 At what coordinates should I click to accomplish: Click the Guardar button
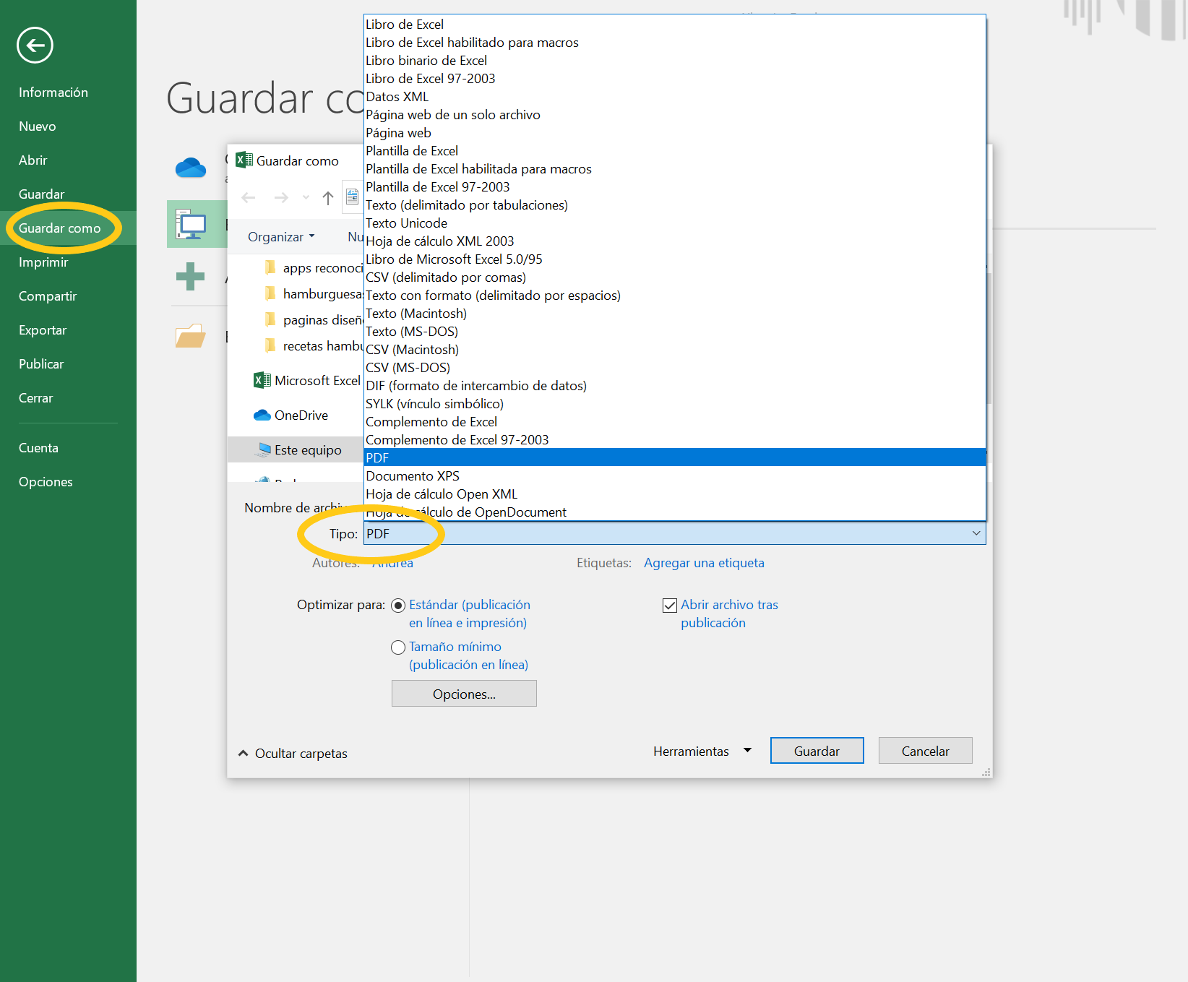817,751
